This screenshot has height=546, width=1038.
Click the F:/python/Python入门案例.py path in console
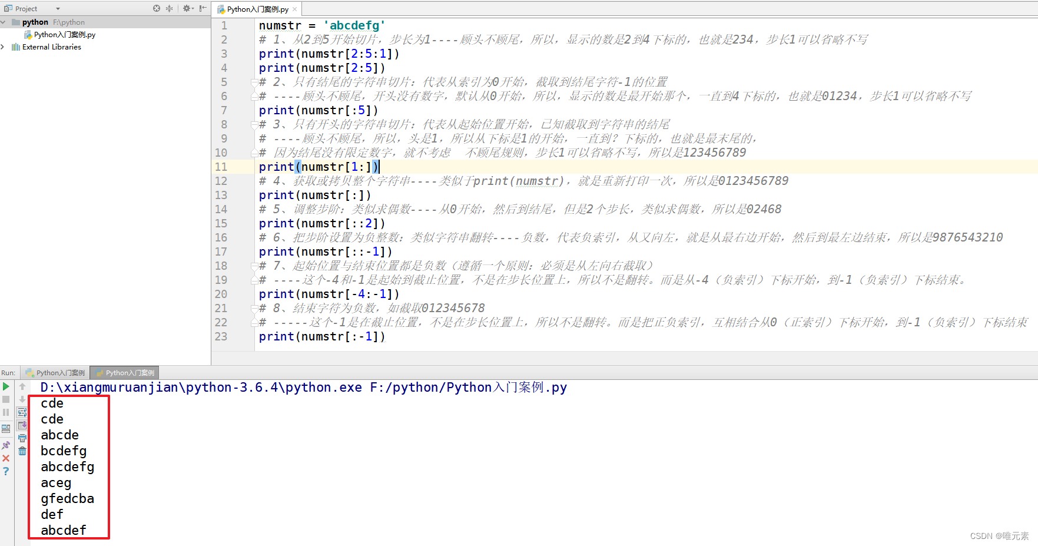pos(469,388)
